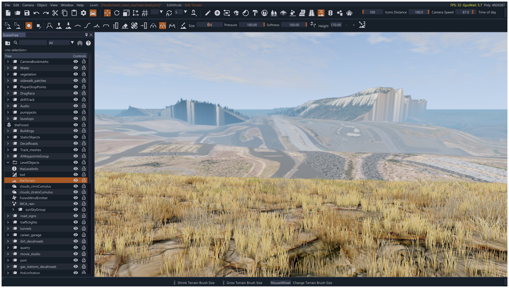Activate the Terrain Editor mountain icon
The height and width of the screenshot is (288, 509).
pos(321,13)
